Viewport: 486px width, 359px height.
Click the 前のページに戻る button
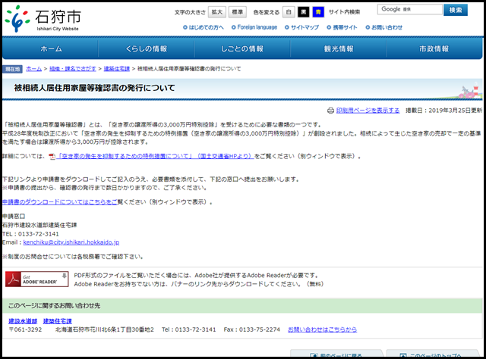click(x=336, y=354)
